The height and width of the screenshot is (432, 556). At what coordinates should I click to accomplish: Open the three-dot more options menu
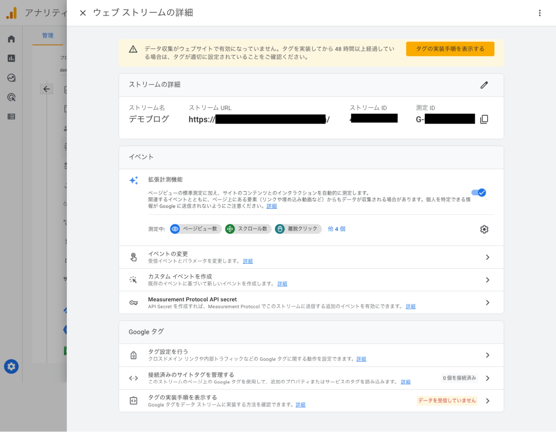pyautogui.click(x=539, y=13)
